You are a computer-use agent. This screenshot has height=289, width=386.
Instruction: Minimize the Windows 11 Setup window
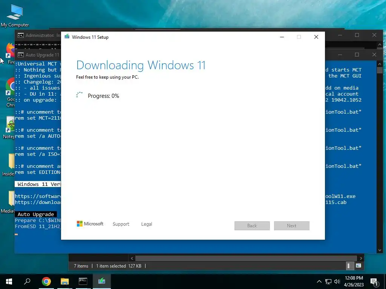point(282,37)
